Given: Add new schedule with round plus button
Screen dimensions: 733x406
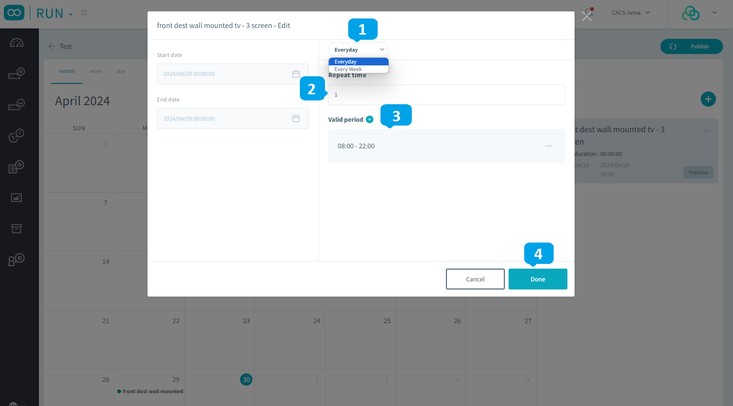Looking at the screenshot, I should coord(708,99).
